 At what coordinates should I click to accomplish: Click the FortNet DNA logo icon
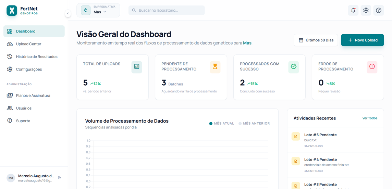(x=12, y=11)
